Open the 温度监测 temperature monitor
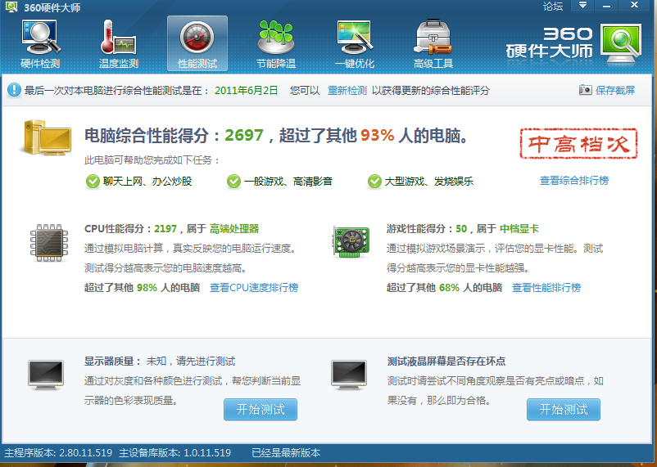Image resolution: width=657 pixels, height=467 pixels. coord(119,44)
